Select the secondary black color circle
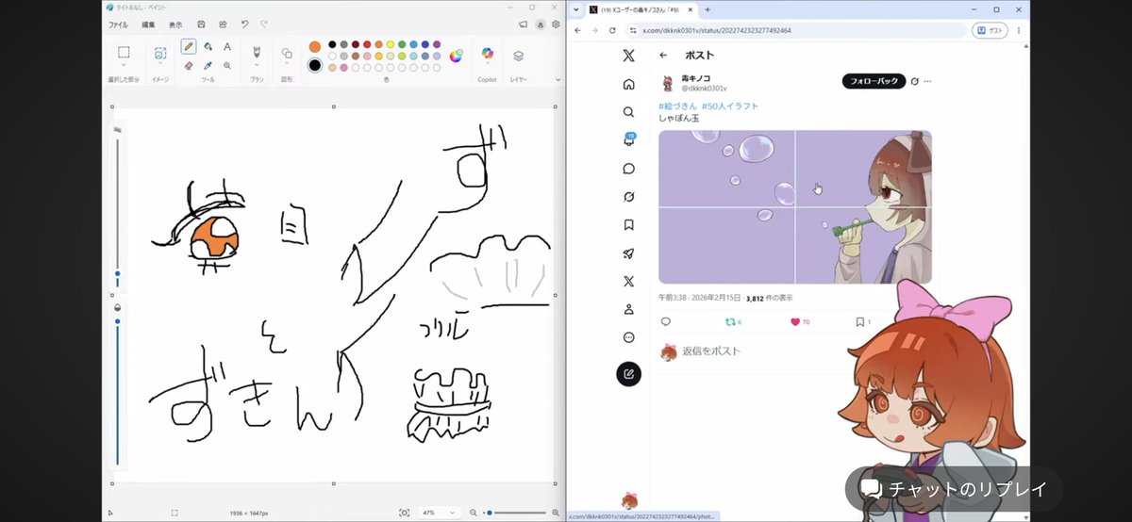Image resolution: width=1132 pixels, height=522 pixels. click(x=314, y=65)
